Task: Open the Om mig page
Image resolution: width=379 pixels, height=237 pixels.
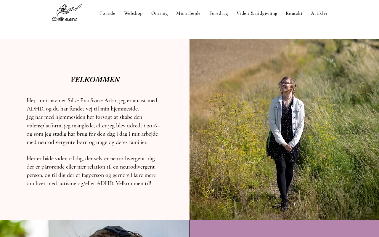Action: tap(160, 13)
